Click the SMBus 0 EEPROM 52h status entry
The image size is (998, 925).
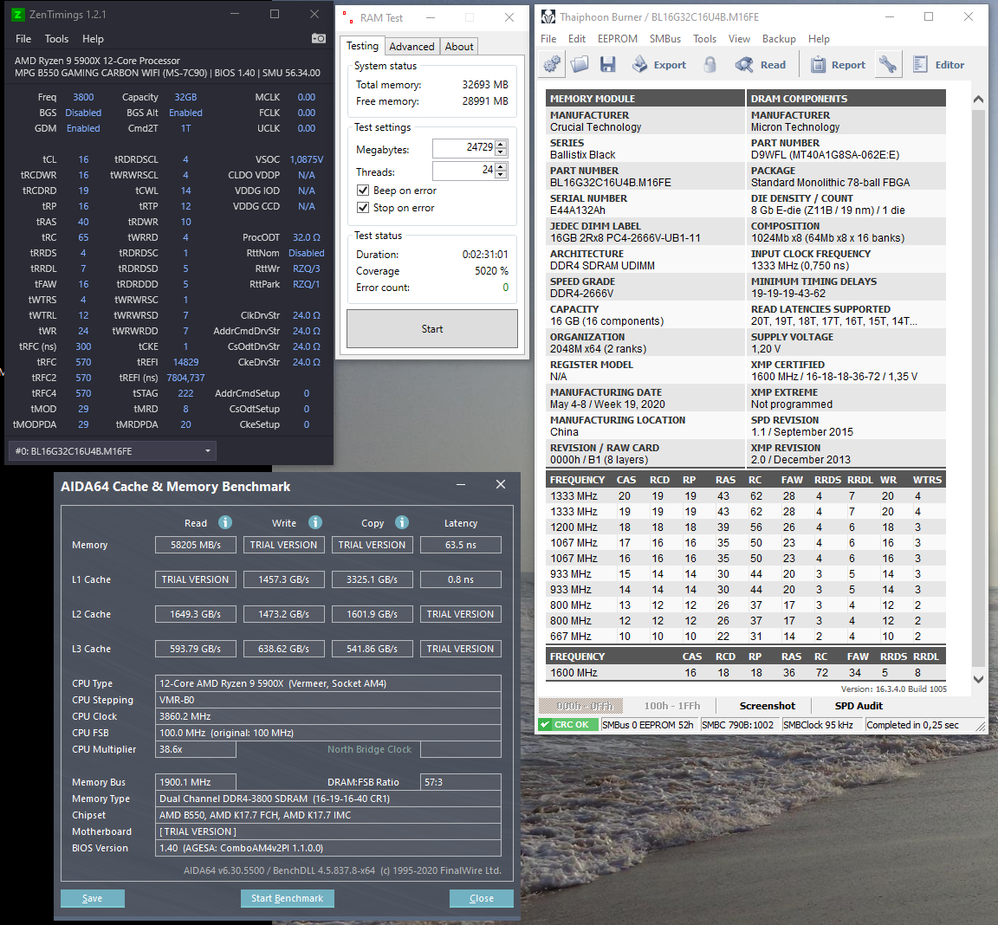click(647, 725)
